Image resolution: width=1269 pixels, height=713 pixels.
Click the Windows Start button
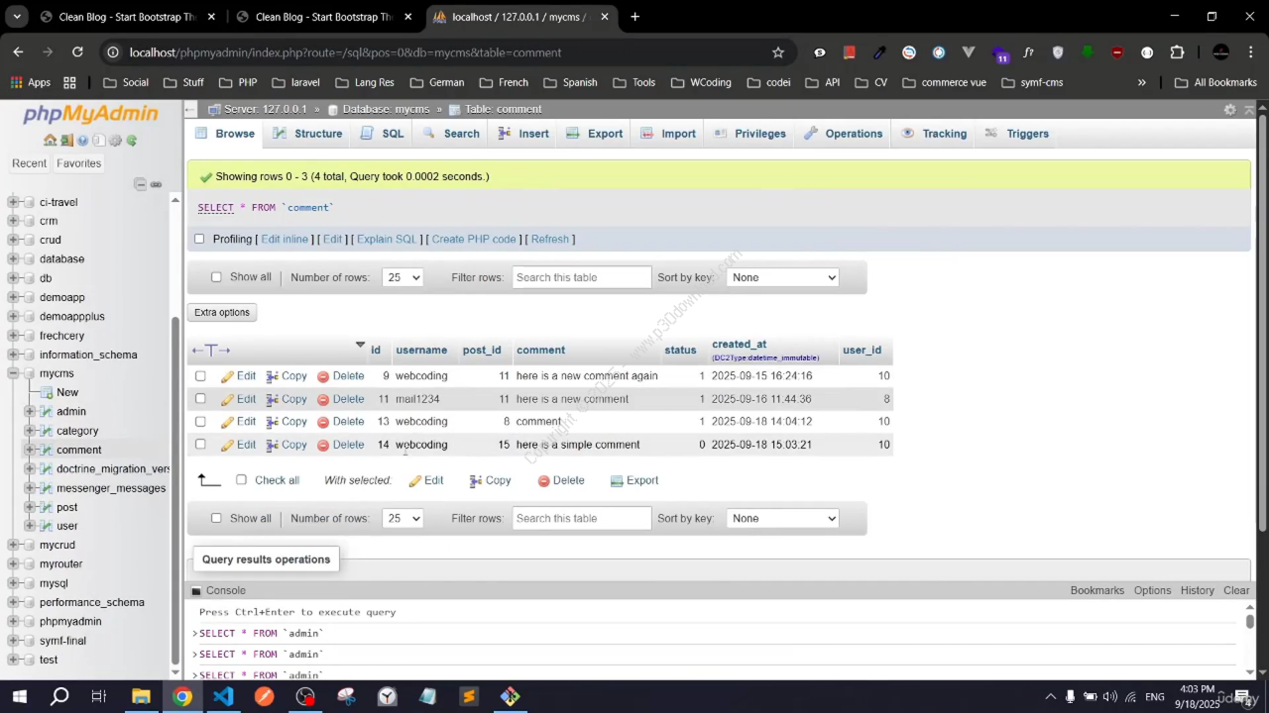point(18,696)
